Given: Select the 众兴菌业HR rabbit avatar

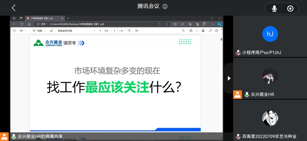Looking at the screenshot, I should pyautogui.click(x=270, y=76).
